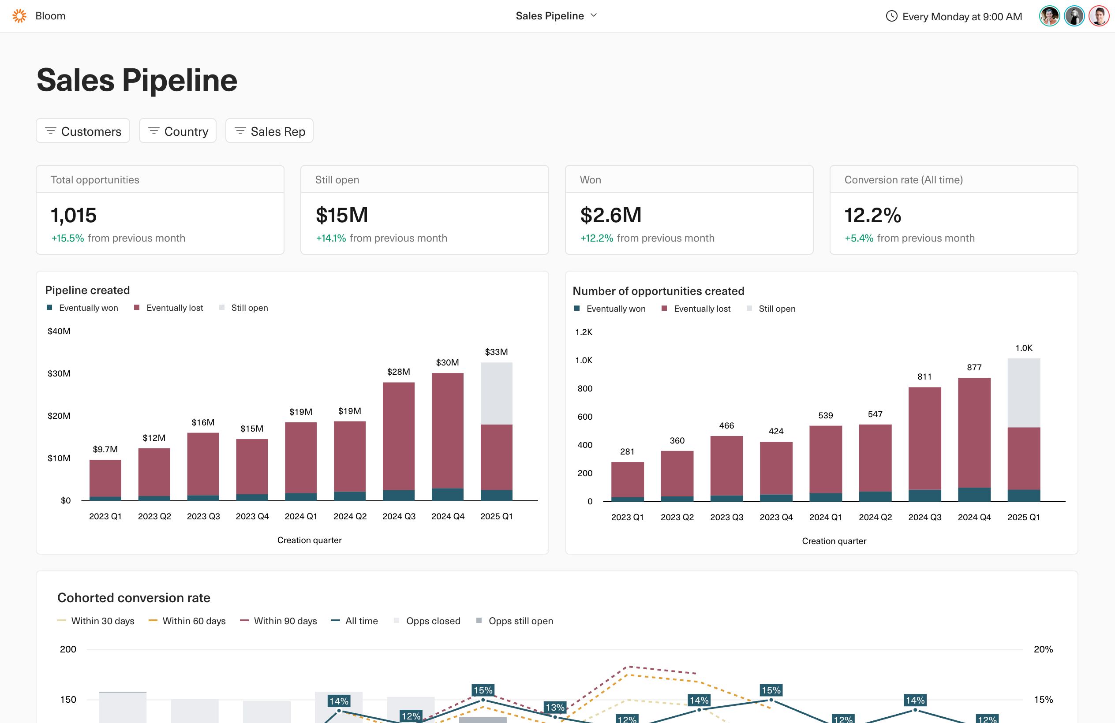The width and height of the screenshot is (1115, 723).
Task: Select the Conversion rate (All time) card
Action: tap(954, 210)
